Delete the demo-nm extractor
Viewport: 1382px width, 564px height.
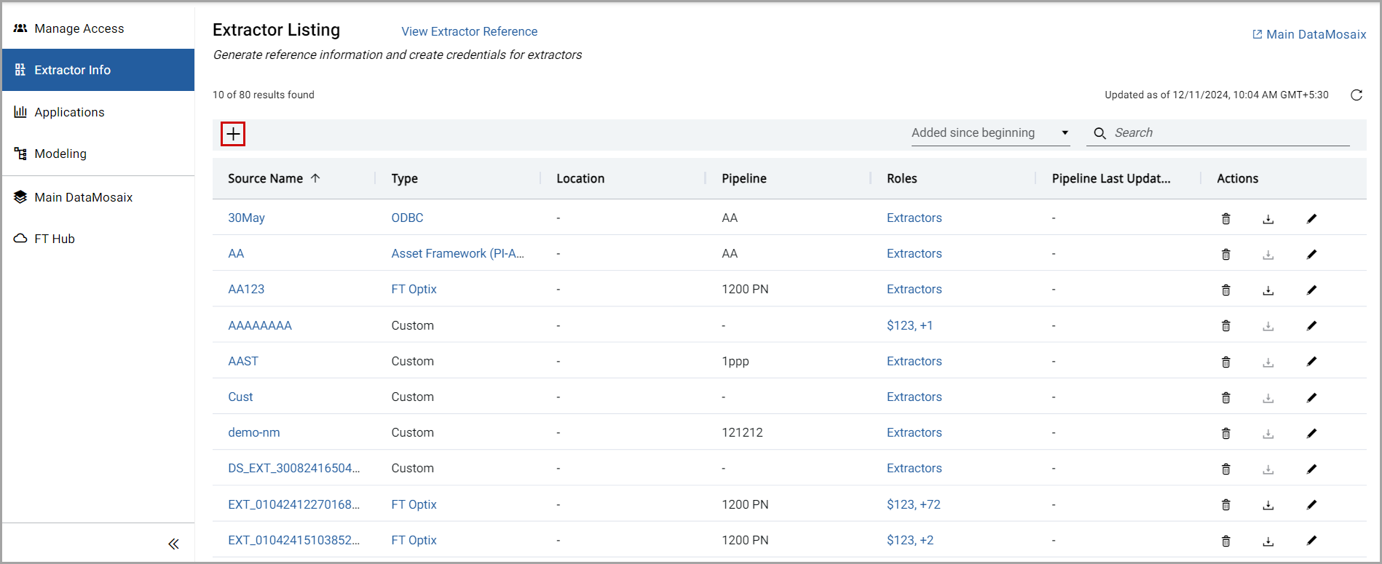point(1225,433)
